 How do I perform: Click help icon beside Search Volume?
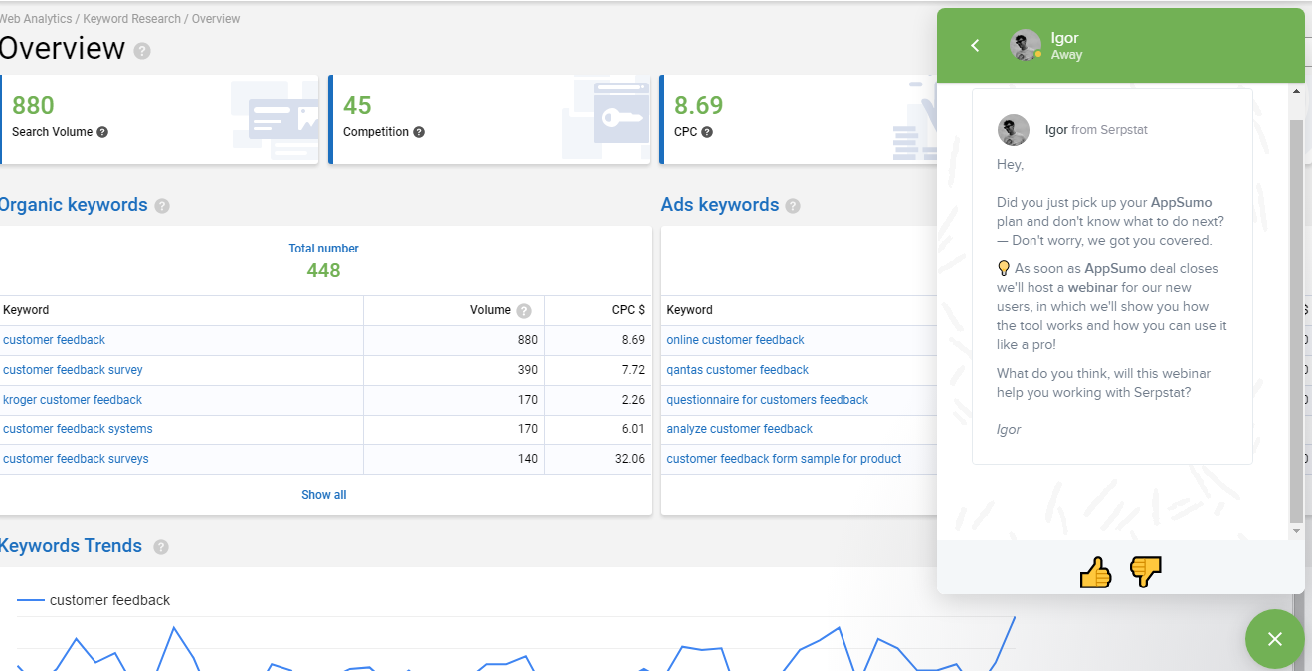pyautogui.click(x=102, y=132)
